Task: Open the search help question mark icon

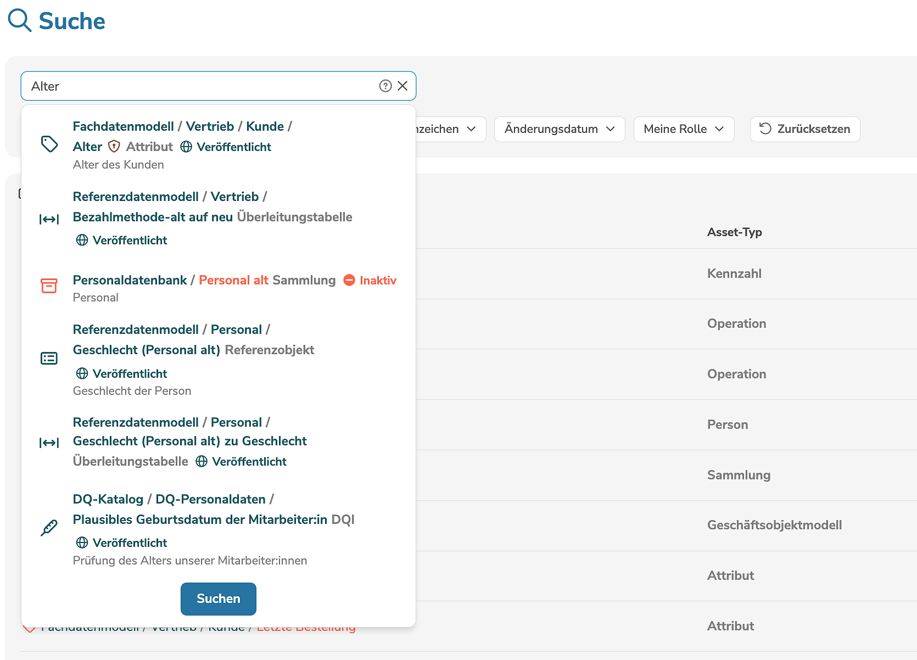Action: [385, 86]
